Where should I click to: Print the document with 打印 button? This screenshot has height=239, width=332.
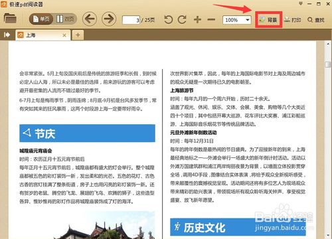coord(293,20)
